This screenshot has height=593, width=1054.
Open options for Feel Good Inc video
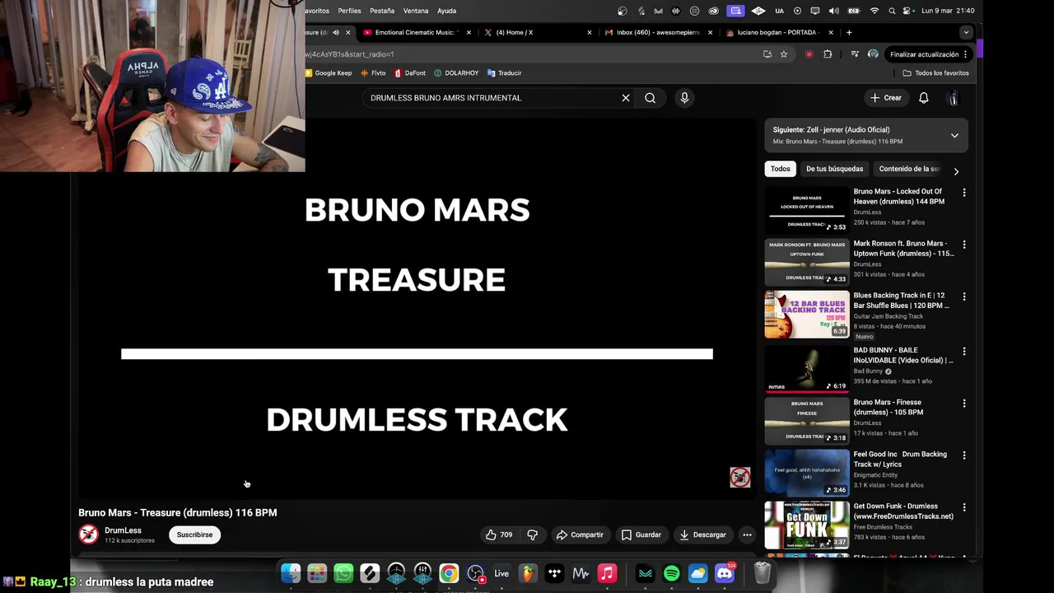[964, 455]
